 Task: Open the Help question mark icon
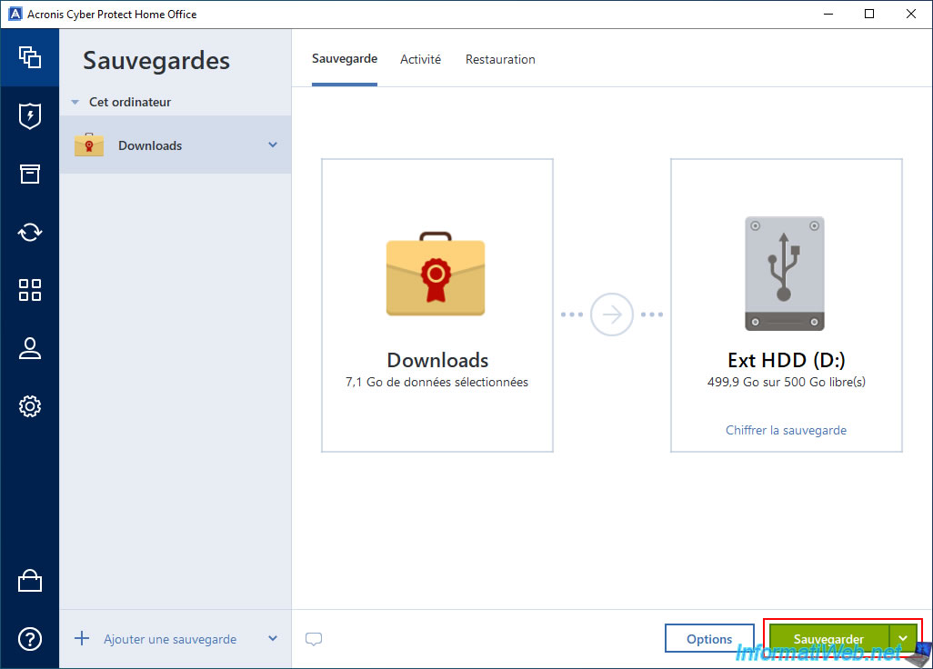coord(30,639)
